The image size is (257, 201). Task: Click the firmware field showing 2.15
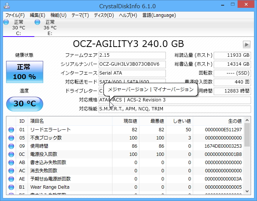pyautogui.click(x=132, y=55)
